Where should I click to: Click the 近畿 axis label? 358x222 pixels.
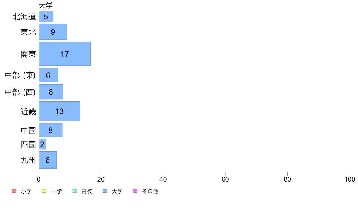[28, 111]
